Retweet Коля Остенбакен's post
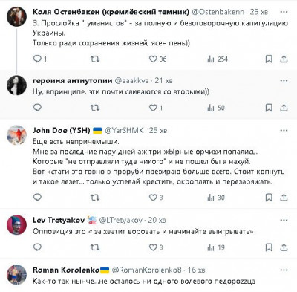 (95, 59)
